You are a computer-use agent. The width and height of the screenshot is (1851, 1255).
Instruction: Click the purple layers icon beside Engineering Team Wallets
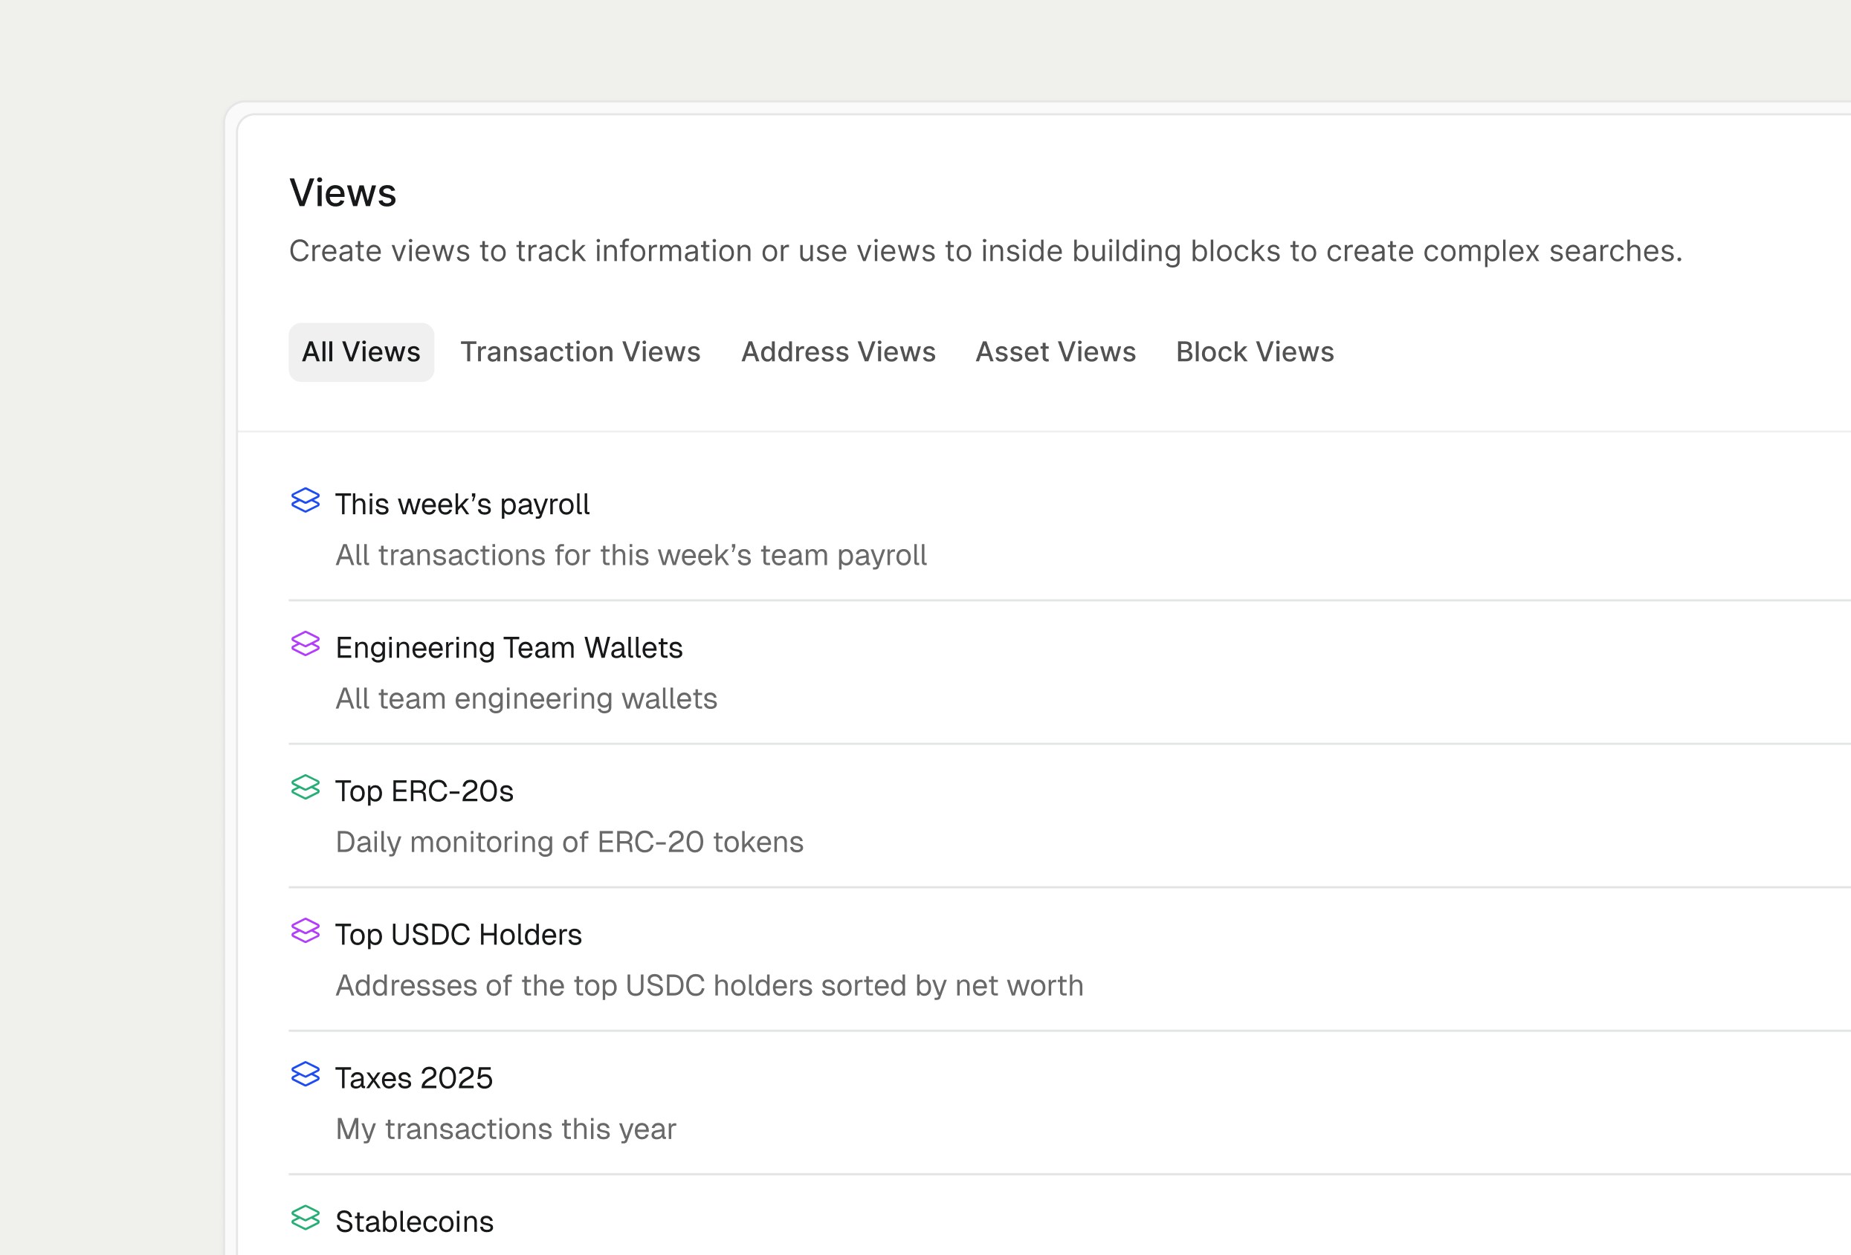305,646
